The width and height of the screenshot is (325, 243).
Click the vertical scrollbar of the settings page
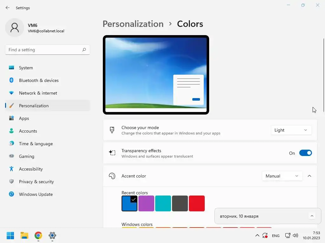point(323,75)
